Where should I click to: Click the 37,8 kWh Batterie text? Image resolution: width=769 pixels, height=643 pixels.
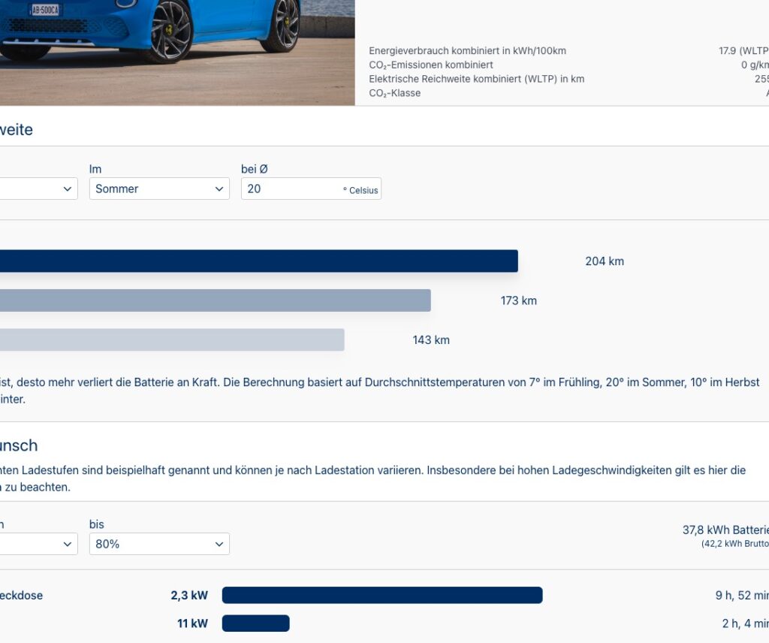pos(725,530)
